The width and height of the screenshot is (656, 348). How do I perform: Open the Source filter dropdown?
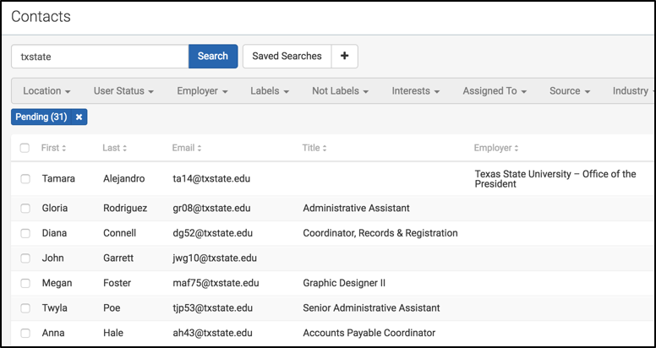tap(570, 90)
